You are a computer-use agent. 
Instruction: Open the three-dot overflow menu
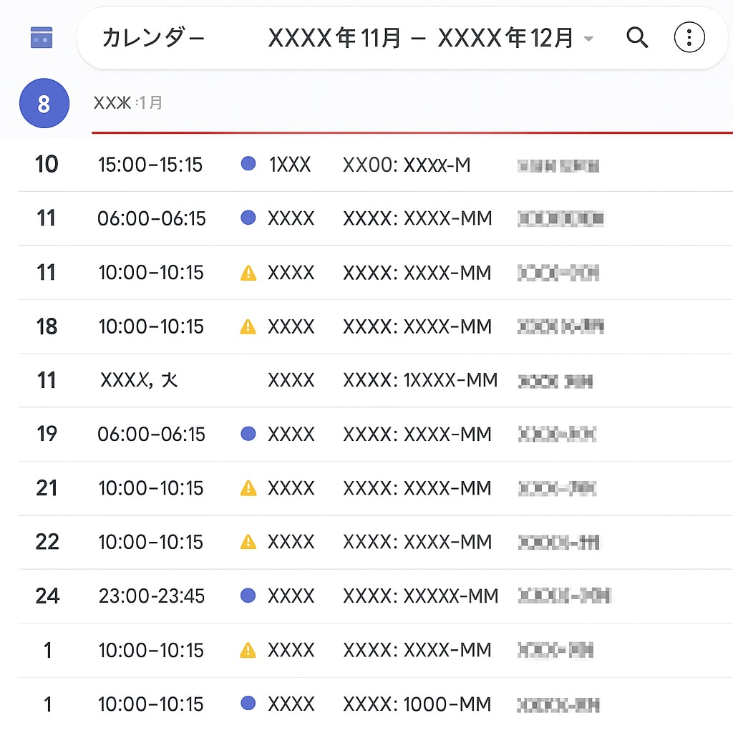point(689,37)
